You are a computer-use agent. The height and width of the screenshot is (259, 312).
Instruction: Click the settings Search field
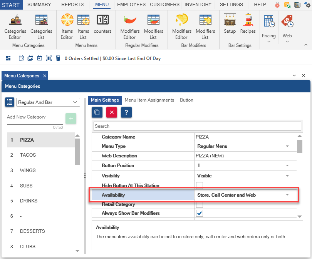click(197, 126)
